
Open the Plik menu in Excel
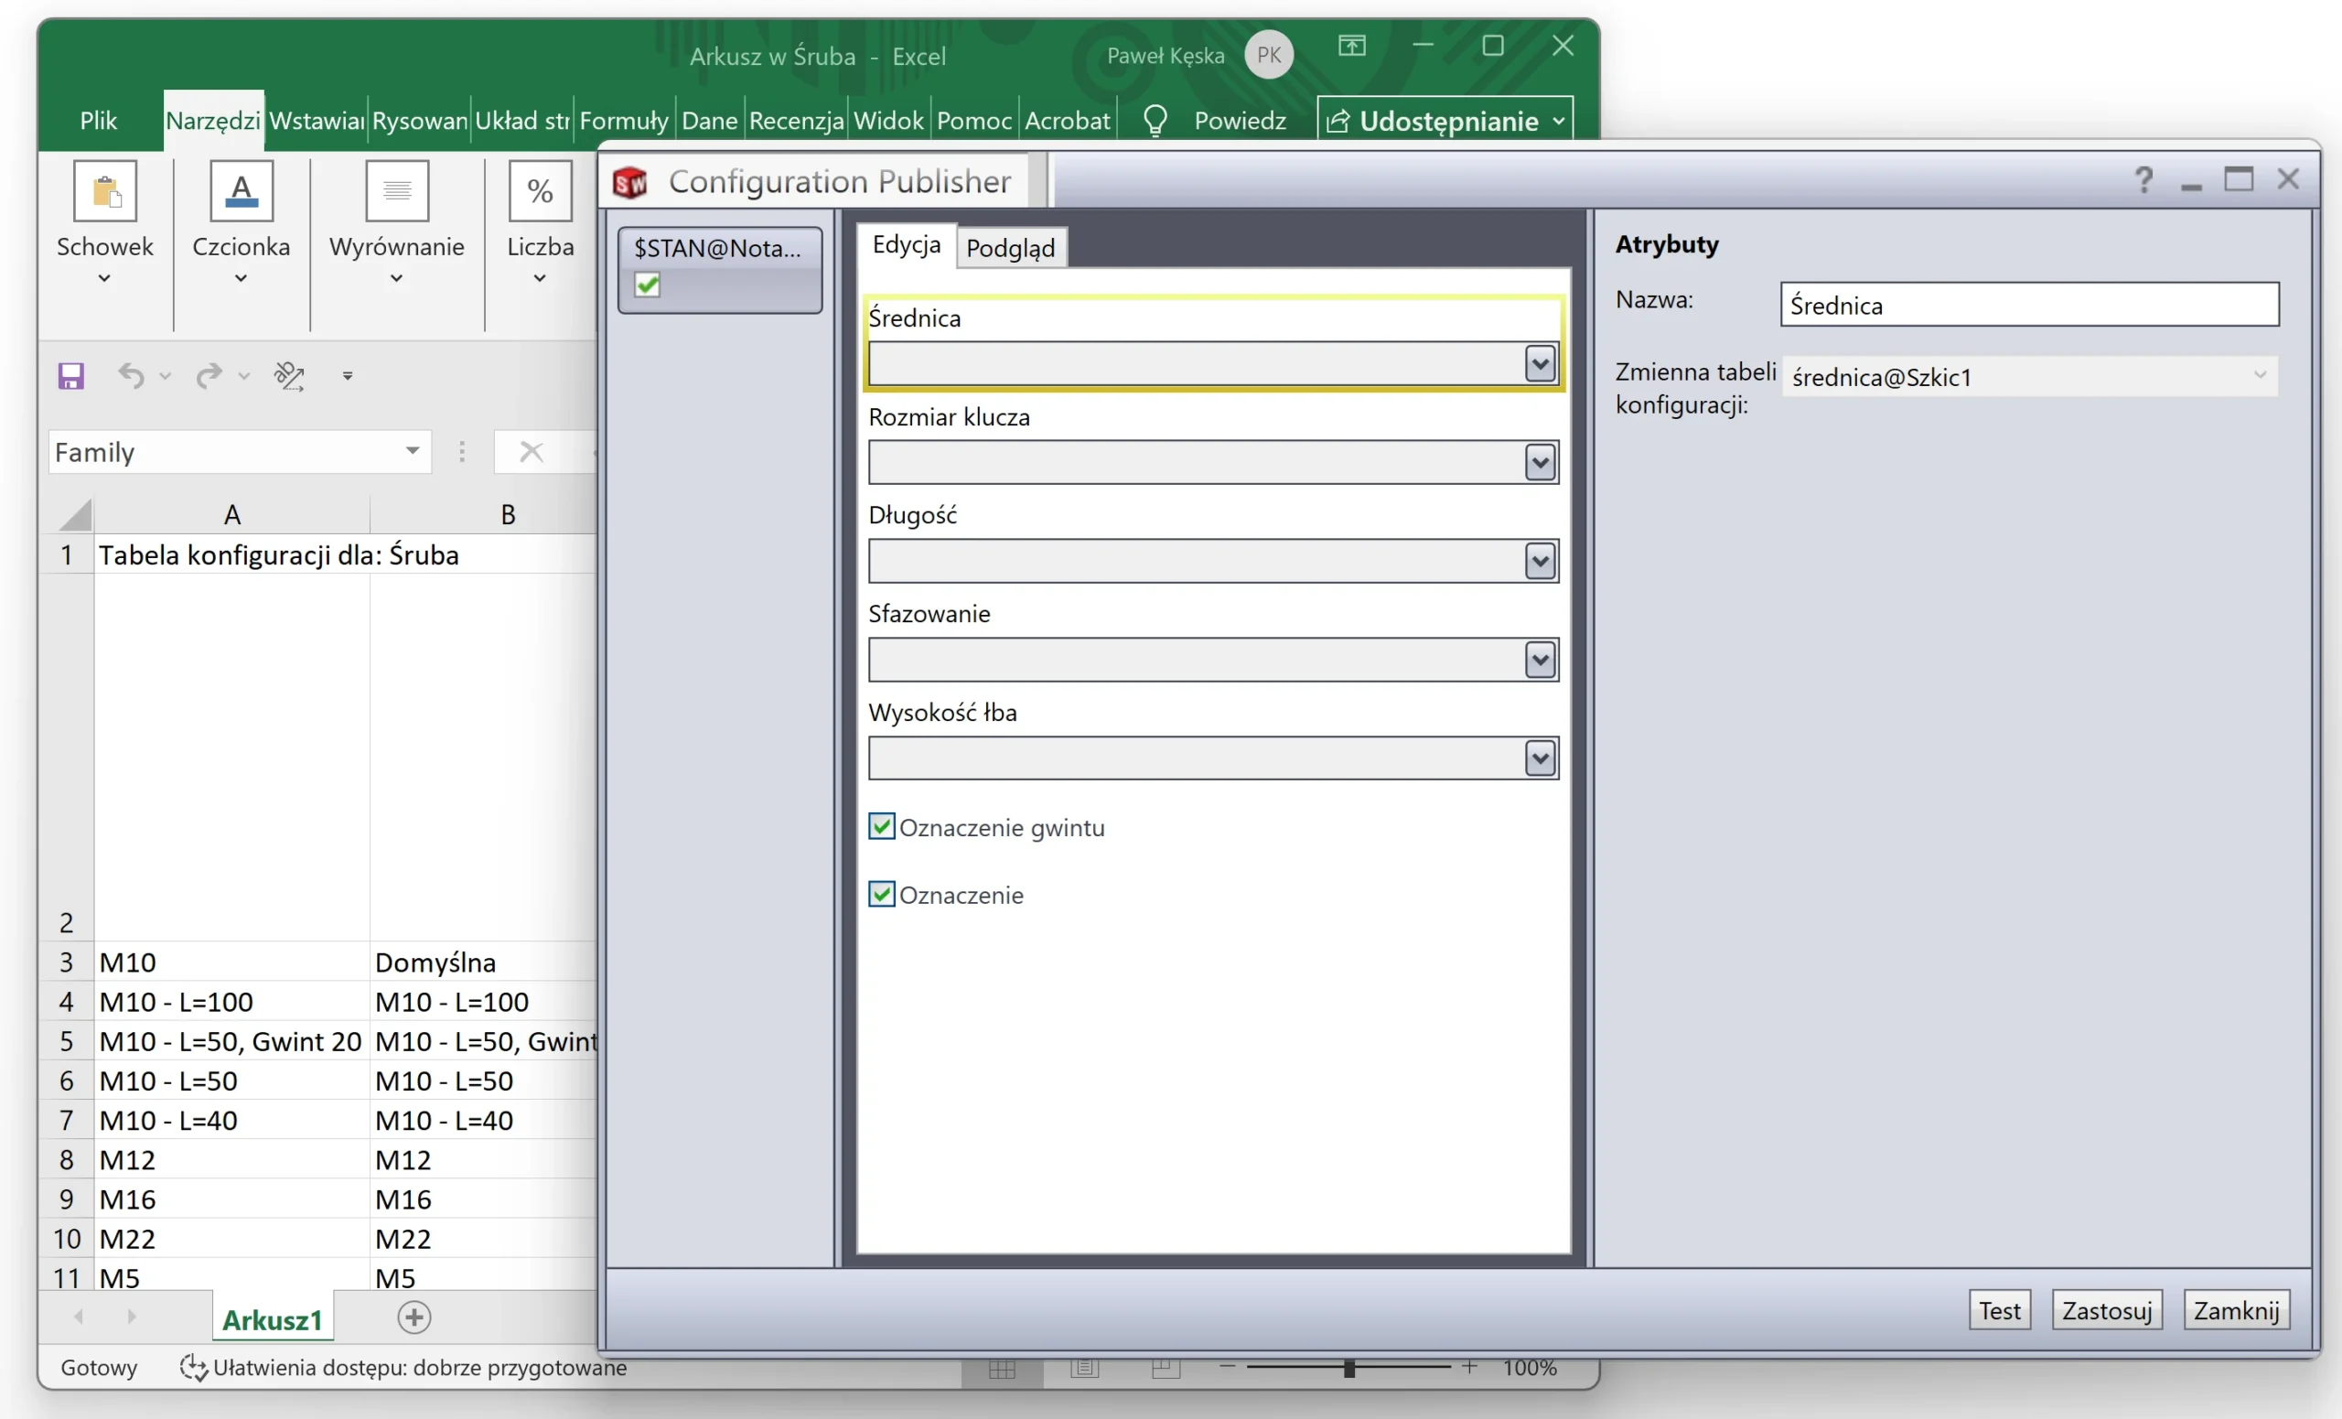pyautogui.click(x=98, y=120)
